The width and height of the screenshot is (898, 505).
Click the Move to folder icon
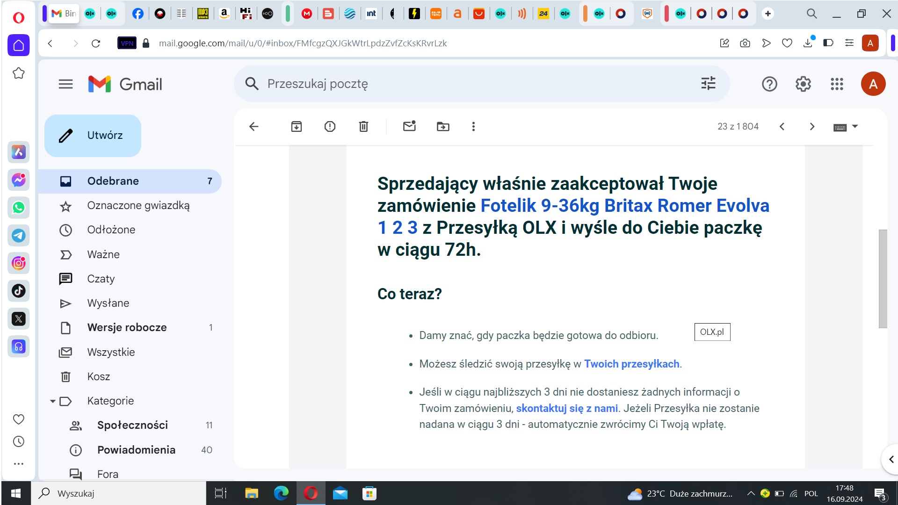pyautogui.click(x=442, y=127)
